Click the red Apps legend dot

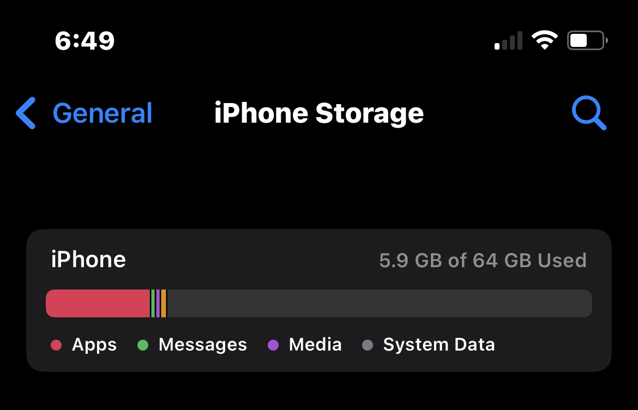pos(56,345)
